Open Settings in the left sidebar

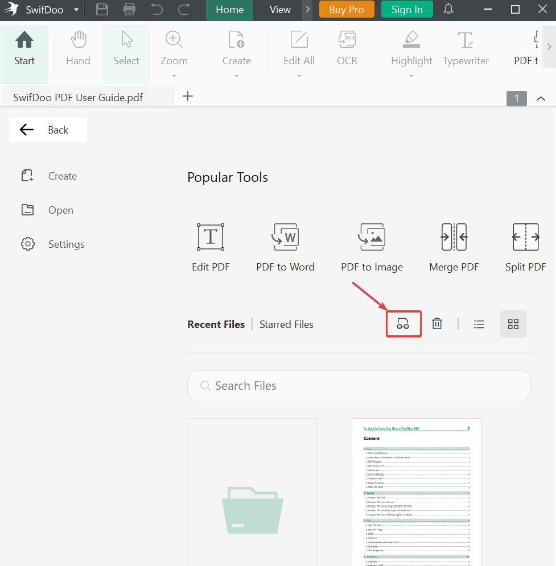coord(53,244)
